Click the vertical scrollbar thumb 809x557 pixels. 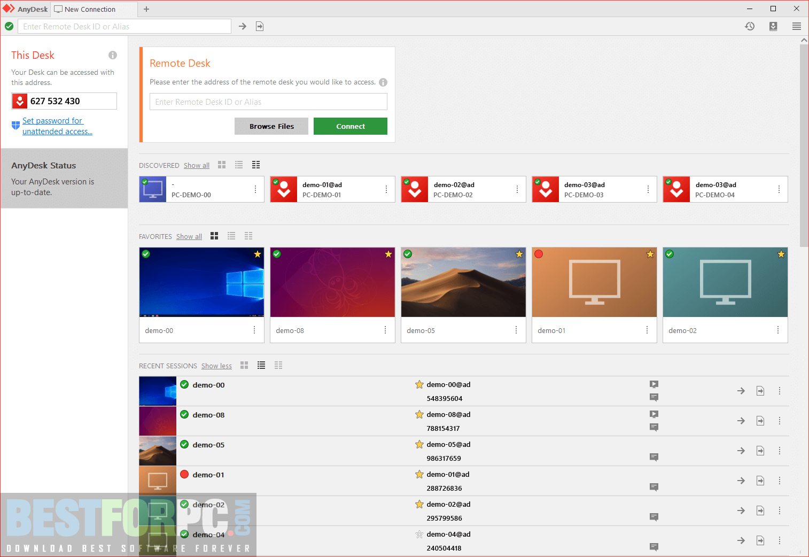coord(804,145)
